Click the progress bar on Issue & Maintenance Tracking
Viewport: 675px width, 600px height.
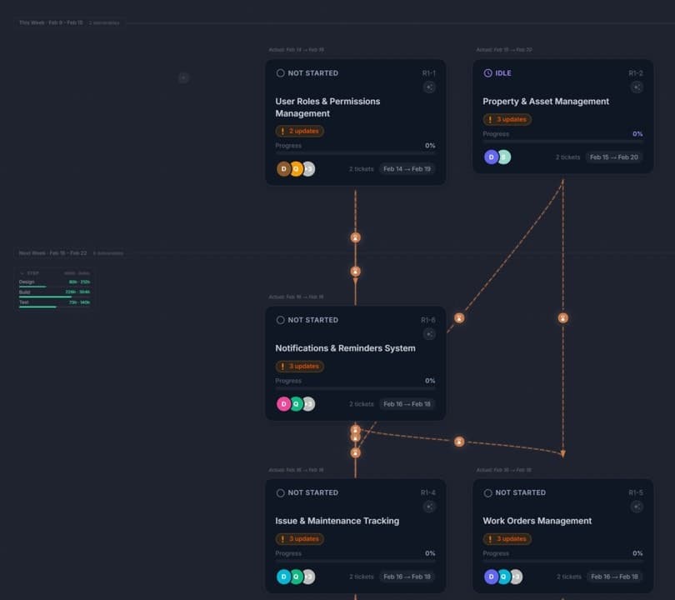(x=354, y=562)
